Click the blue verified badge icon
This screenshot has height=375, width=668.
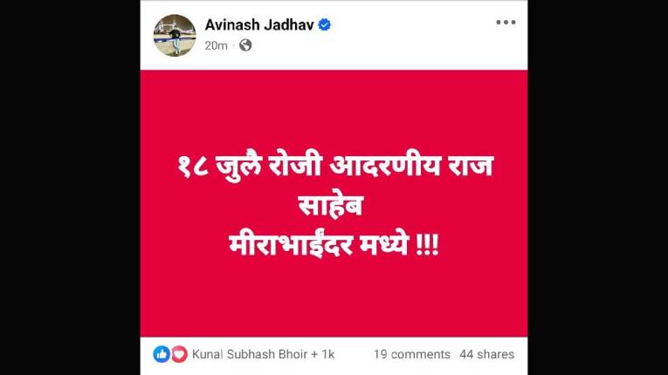coord(324,24)
